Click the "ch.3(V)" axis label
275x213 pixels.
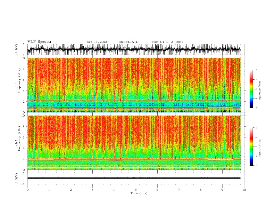[x=17, y=179]
